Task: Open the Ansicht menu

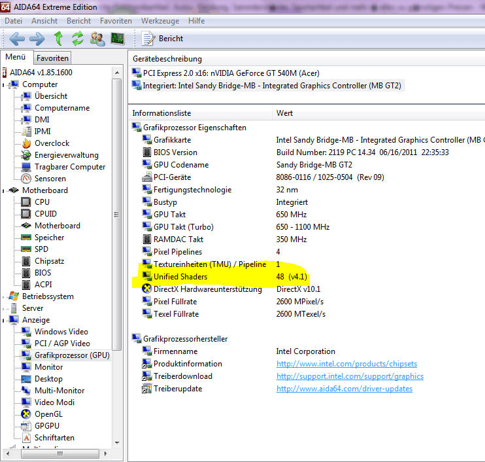Action: [x=44, y=21]
